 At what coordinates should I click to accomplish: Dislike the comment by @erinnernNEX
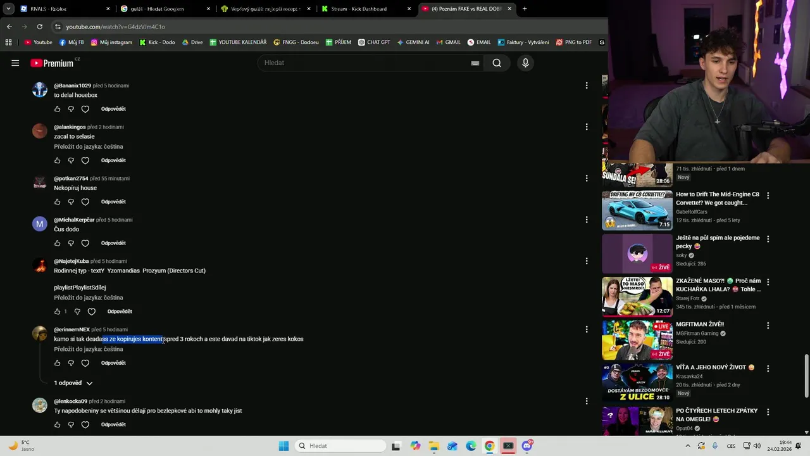(x=71, y=363)
